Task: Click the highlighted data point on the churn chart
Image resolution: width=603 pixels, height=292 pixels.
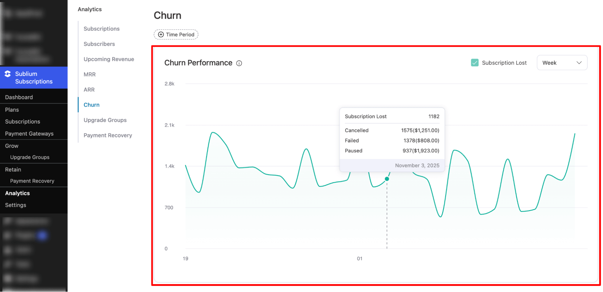Action: (x=387, y=179)
